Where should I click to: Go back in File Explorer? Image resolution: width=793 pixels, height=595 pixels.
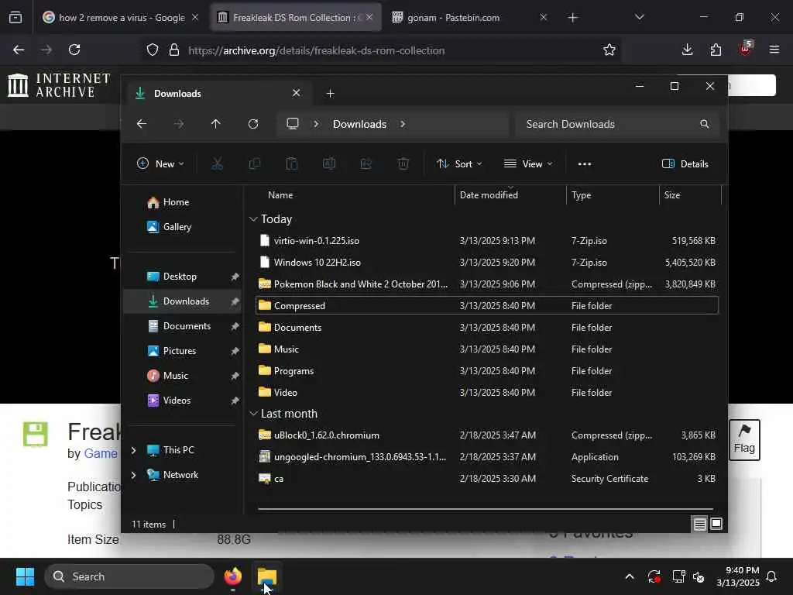(x=142, y=124)
